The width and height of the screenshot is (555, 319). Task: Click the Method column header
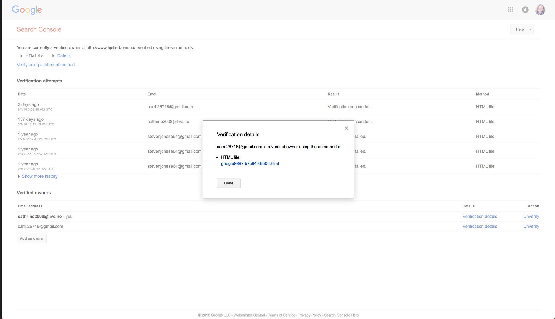[483, 94]
